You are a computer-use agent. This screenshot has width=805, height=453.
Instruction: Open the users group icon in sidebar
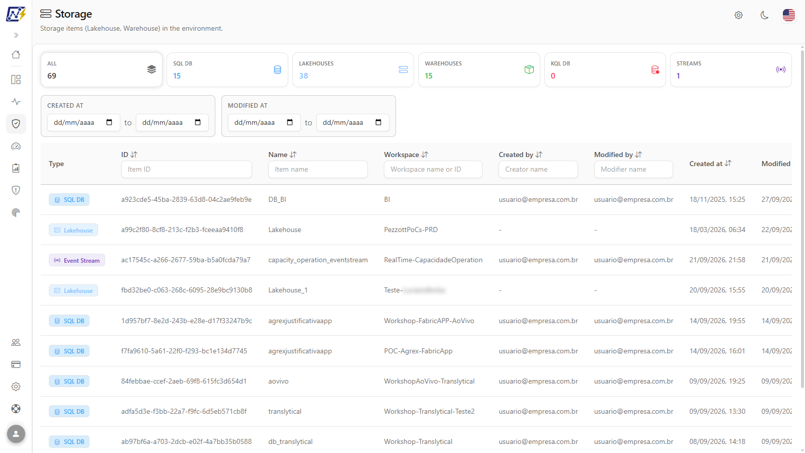click(x=16, y=342)
